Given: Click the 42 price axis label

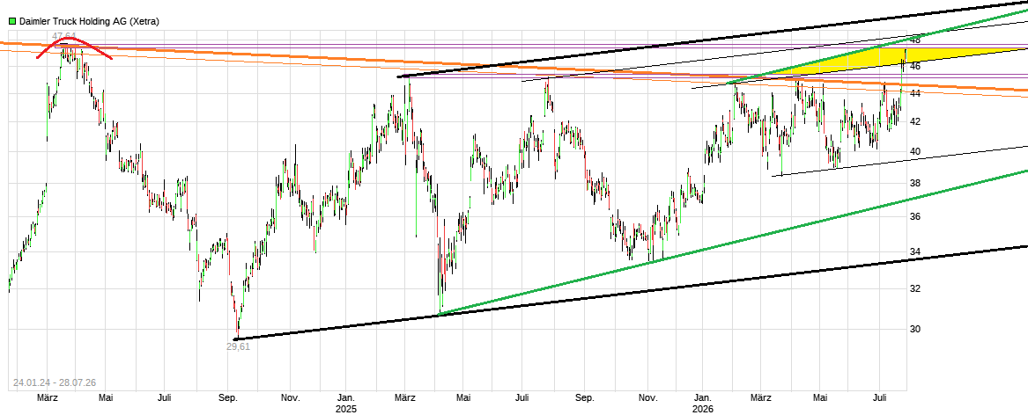Looking at the screenshot, I should pos(914,121).
